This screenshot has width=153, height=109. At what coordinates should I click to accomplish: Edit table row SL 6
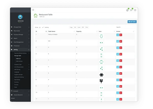(x=118, y=67)
